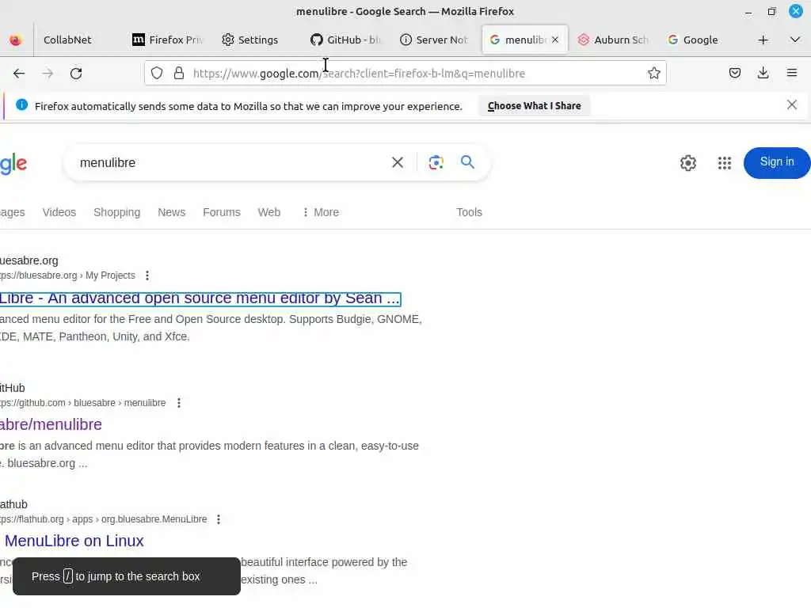Switch to the CollabNet tab
This screenshot has height=608, width=811.
pos(67,40)
